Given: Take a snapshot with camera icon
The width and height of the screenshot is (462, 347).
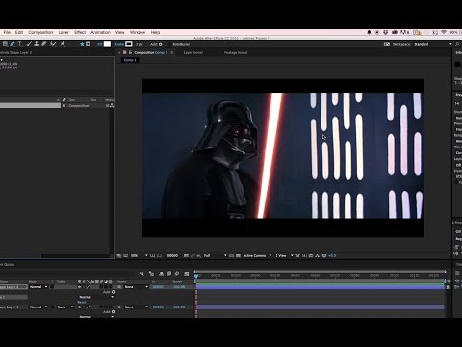Looking at the screenshot, I should [x=186, y=255].
